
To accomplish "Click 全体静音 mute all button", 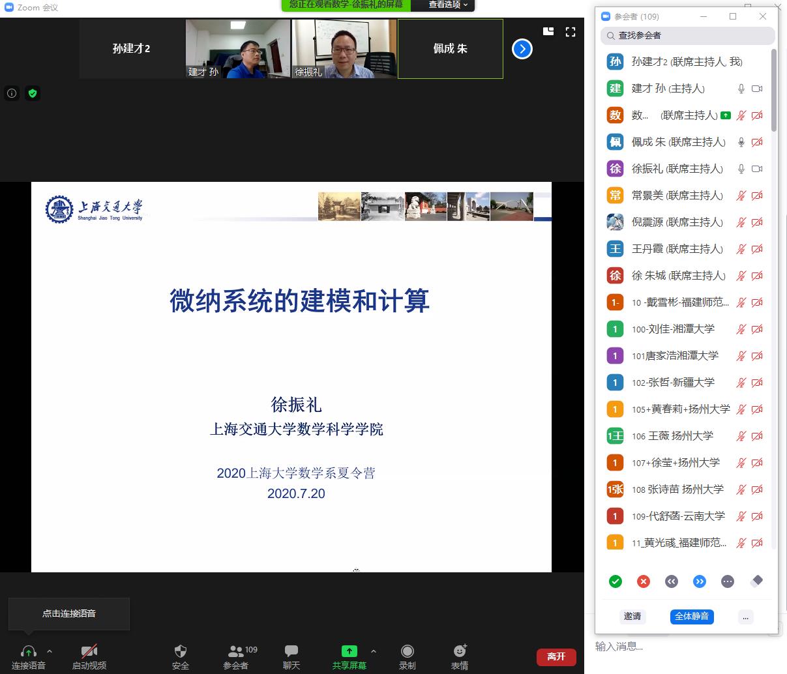I will coord(691,617).
